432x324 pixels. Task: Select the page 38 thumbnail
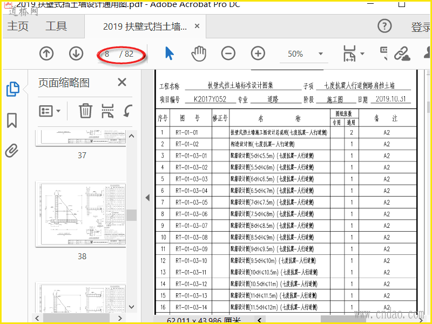80,214
